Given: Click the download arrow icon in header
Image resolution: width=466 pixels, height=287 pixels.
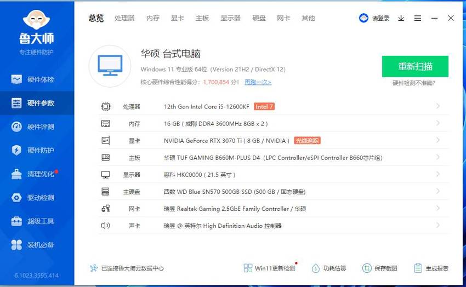Looking at the screenshot, I should tap(401, 19).
